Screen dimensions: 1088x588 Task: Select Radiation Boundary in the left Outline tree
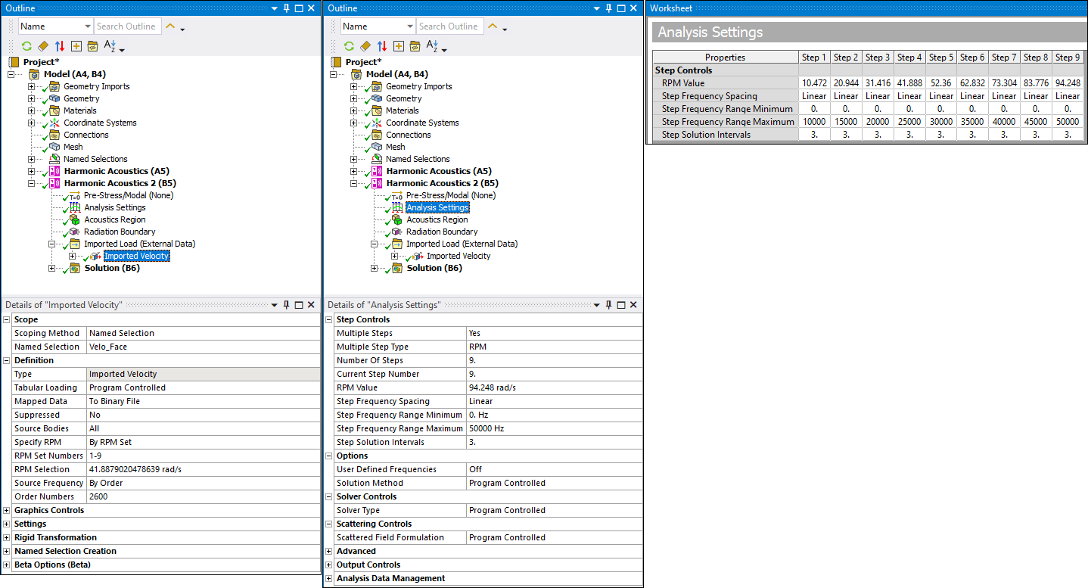120,232
